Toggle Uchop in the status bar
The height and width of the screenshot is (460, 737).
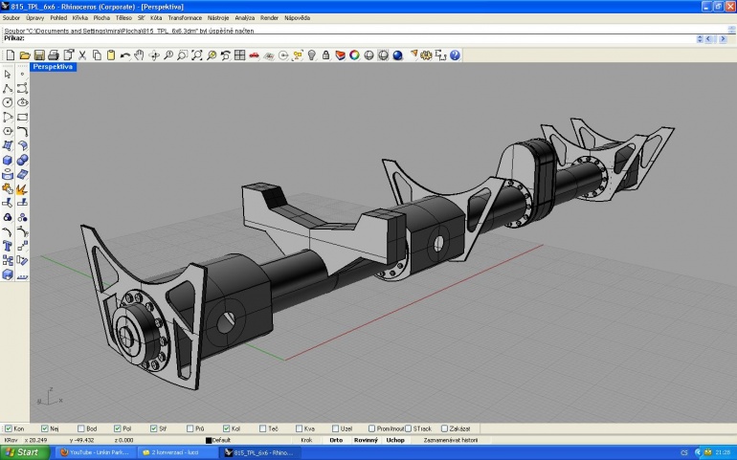[x=395, y=440]
